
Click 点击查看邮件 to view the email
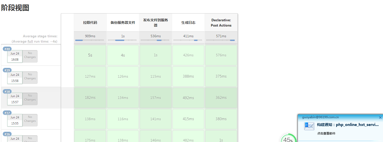tap(326, 133)
